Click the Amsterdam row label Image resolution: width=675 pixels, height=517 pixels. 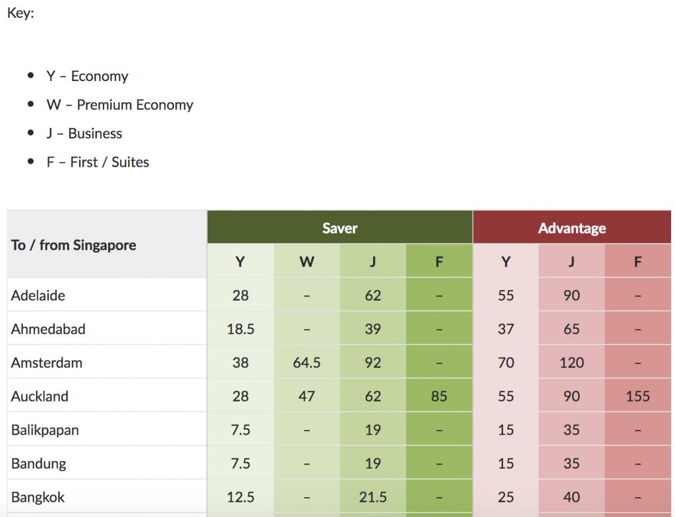pos(47,363)
